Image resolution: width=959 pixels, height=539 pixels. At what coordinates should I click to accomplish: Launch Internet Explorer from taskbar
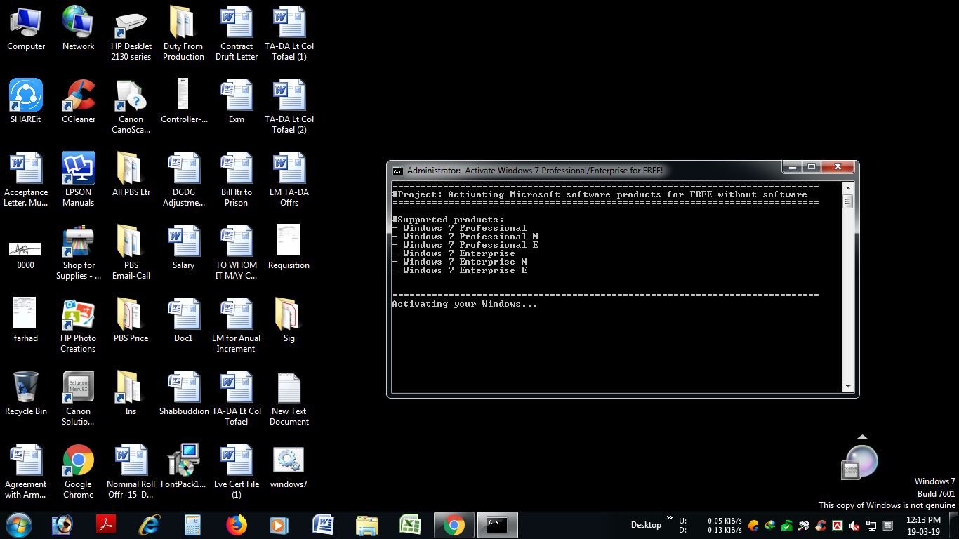150,525
